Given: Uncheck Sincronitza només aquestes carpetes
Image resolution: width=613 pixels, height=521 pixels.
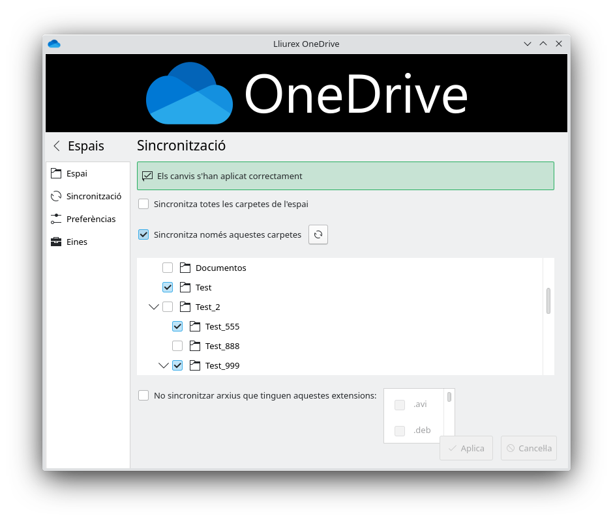Looking at the screenshot, I should (143, 234).
